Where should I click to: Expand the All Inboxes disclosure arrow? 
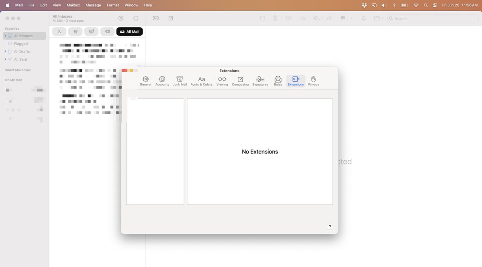[5, 36]
